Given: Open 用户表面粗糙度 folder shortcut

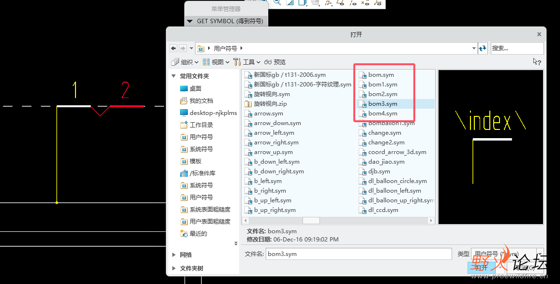Looking at the screenshot, I should coord(205,222).
